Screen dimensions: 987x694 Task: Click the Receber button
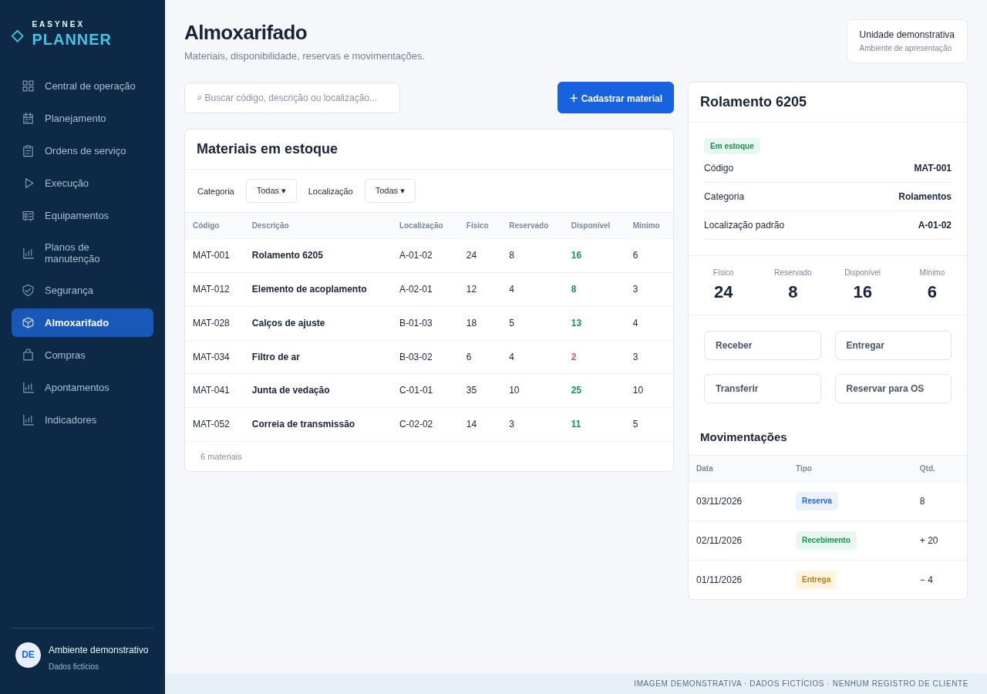[762, 345]
